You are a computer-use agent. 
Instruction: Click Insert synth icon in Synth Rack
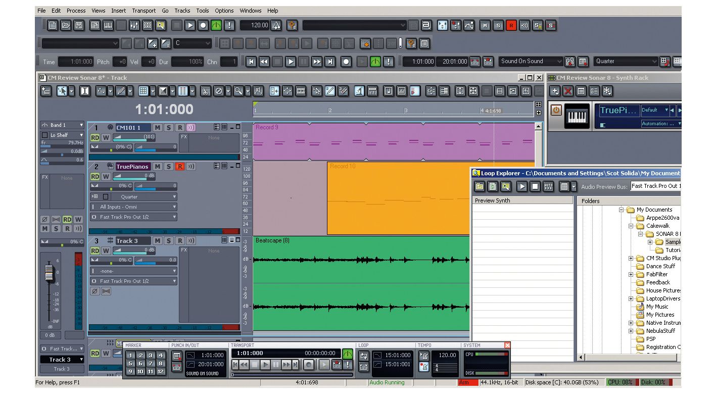point(555,91)
